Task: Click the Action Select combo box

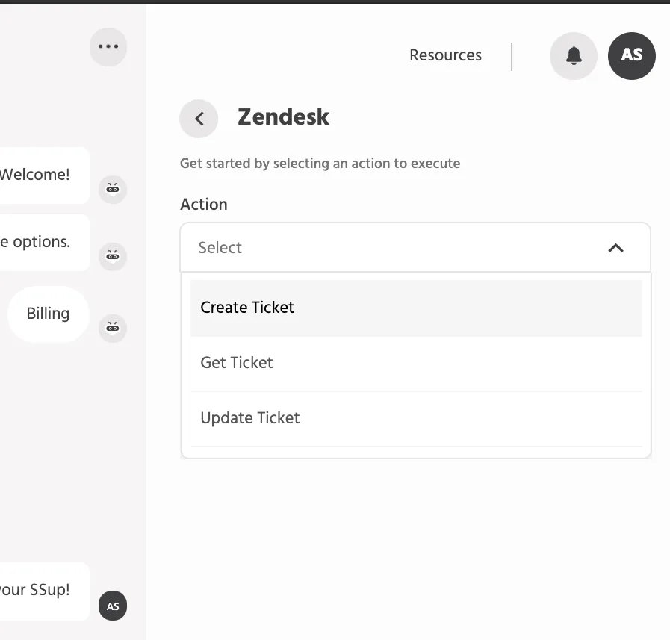Action: (x=415, y=247)
